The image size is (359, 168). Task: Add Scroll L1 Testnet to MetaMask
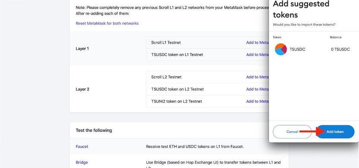tap(257, 43)
